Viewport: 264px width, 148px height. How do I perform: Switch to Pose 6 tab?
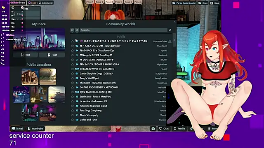[138, 2]
